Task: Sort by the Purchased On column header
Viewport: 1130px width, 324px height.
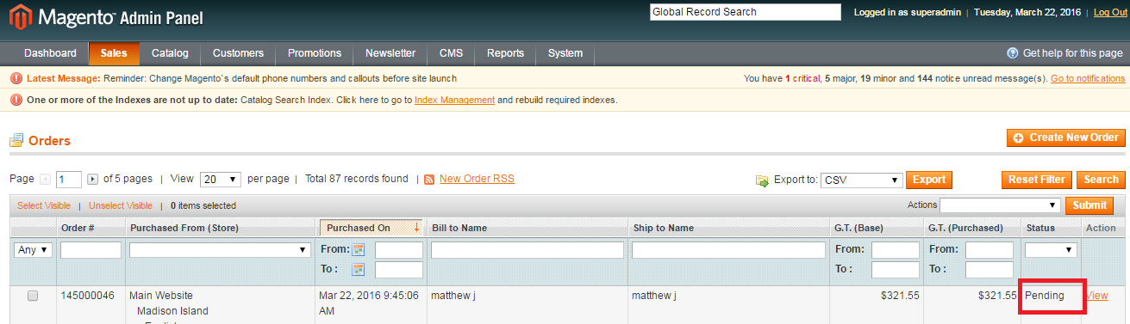Action: [371, 228]
